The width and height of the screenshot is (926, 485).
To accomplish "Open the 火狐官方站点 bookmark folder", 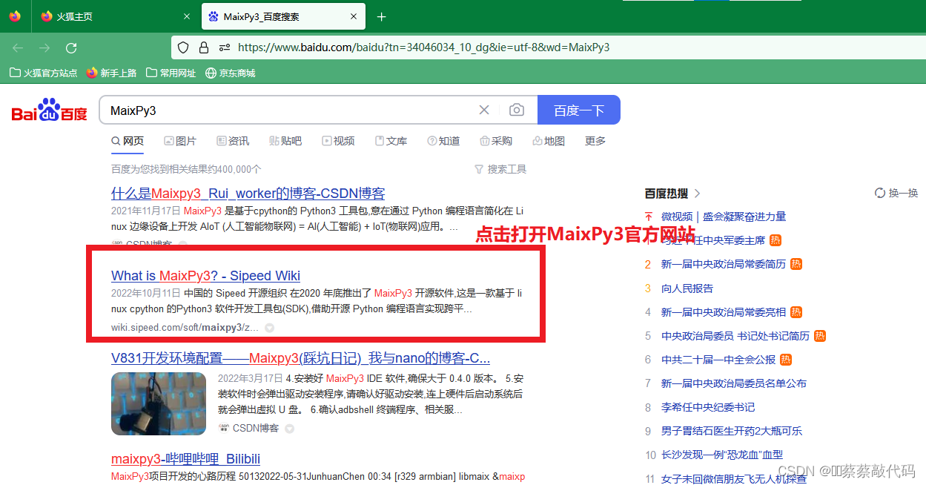I will [44, 73].
